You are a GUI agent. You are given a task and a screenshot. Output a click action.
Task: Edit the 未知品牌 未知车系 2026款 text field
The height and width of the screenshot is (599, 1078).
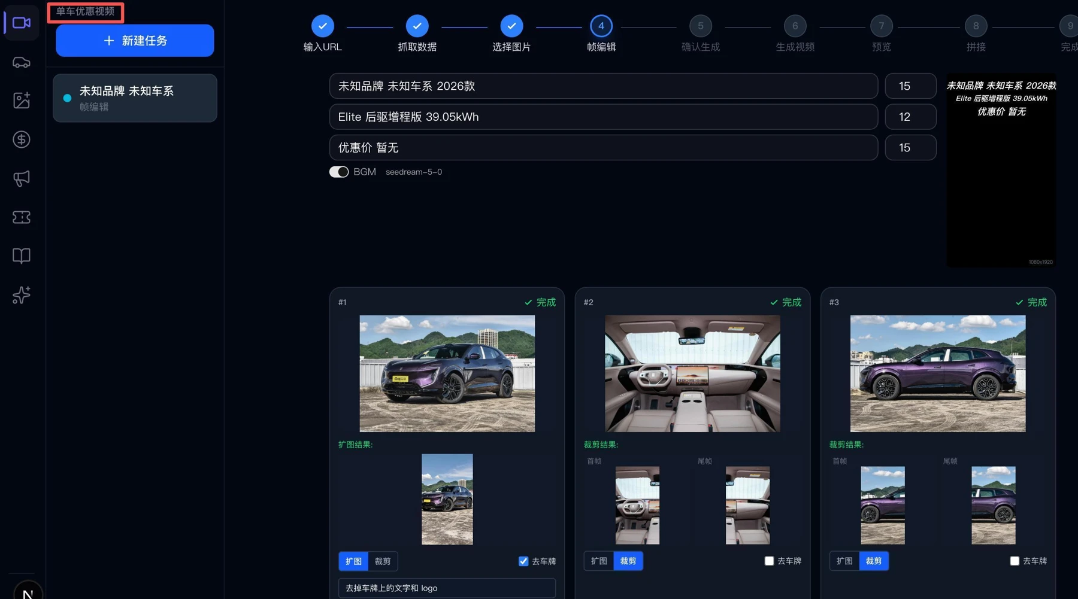604,86
